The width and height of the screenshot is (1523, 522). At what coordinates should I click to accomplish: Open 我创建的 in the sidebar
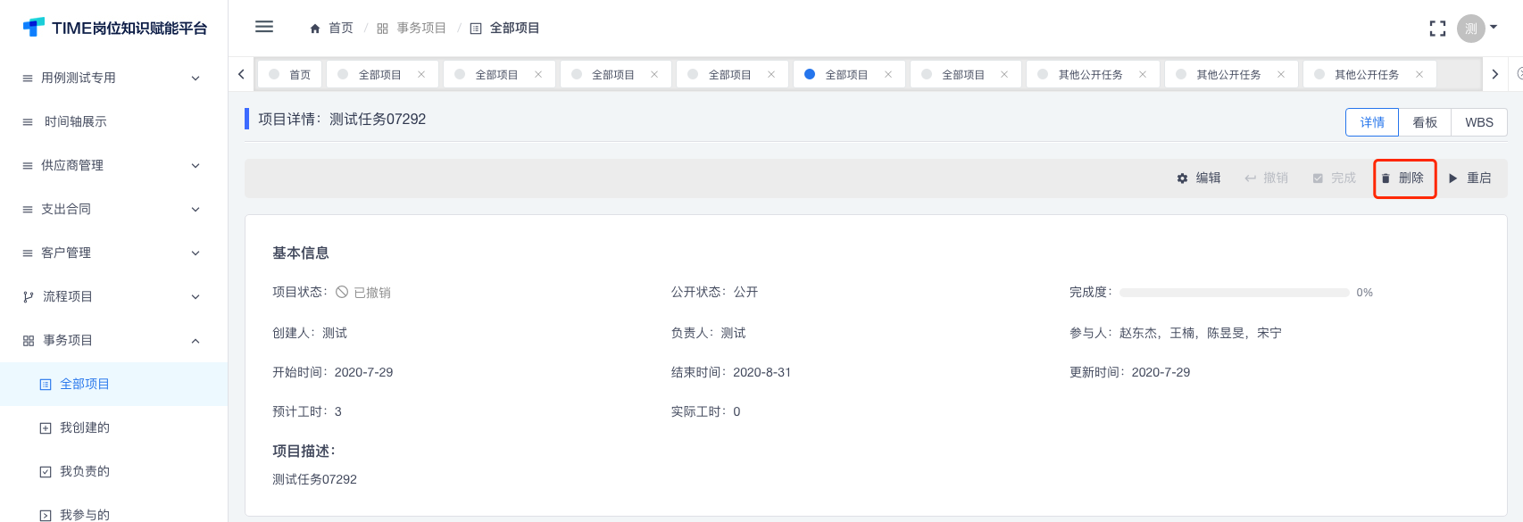tap(113, 427)
